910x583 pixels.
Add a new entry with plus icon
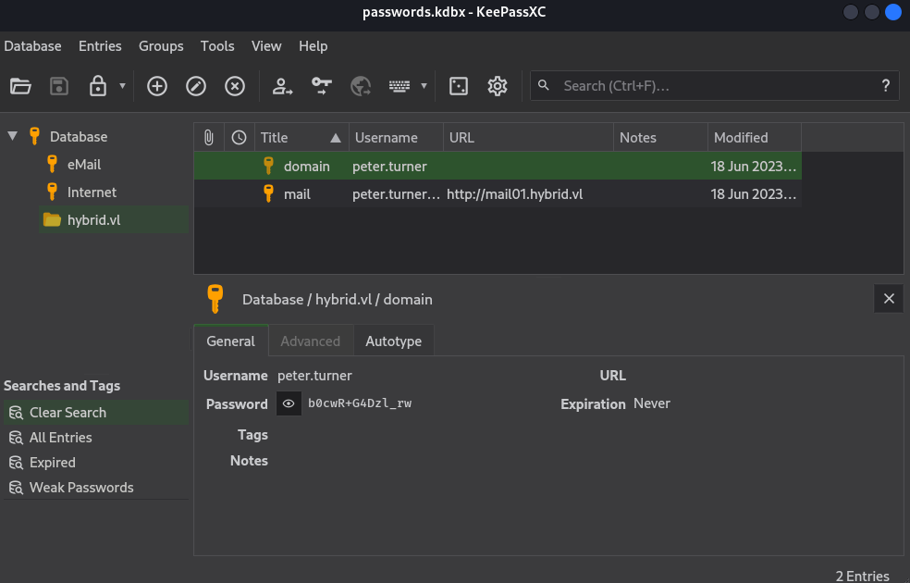(156, 86)
